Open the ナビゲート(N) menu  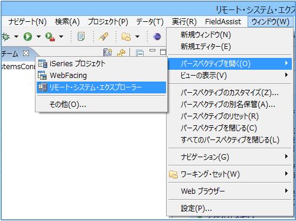click(27, 22)
